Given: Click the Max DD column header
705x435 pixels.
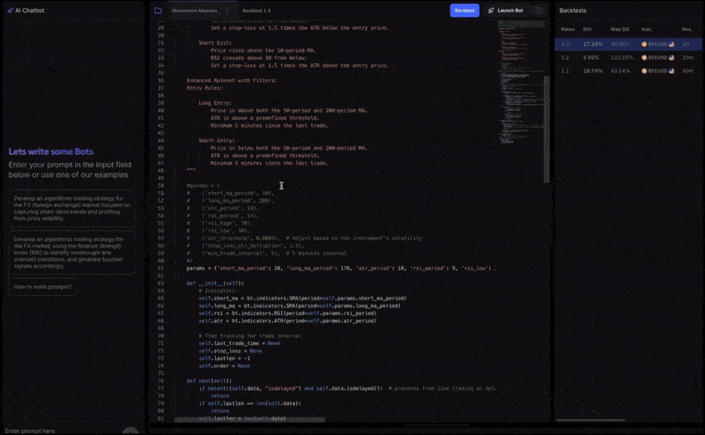Looking at the screenshot, I should click(x=620, y=29).
